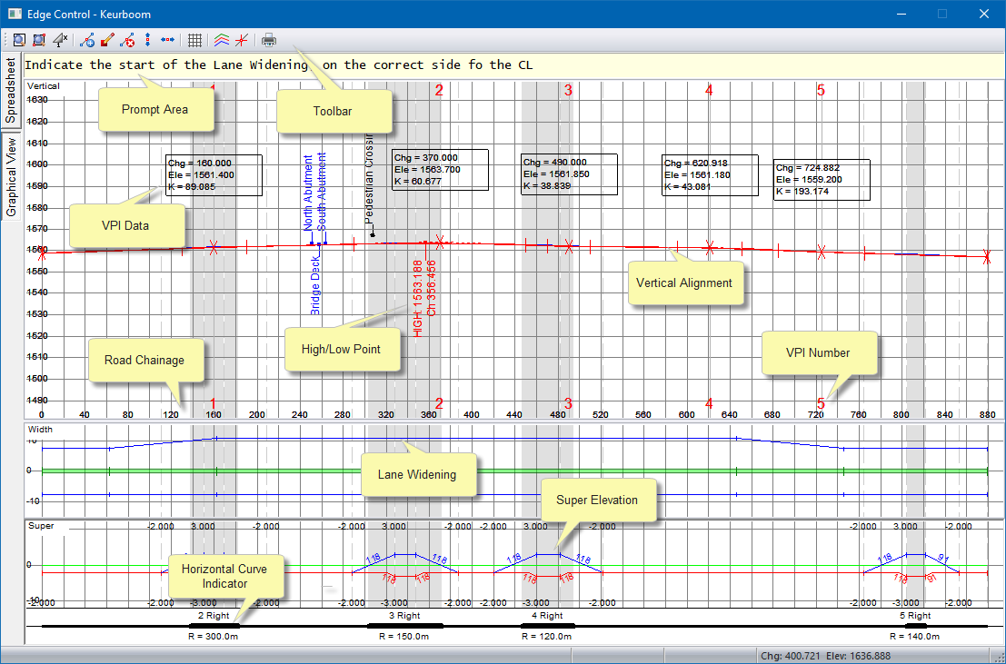Maximize the Edge Control window
This screenshot has height=664, width=1006.
coord(941,14)
